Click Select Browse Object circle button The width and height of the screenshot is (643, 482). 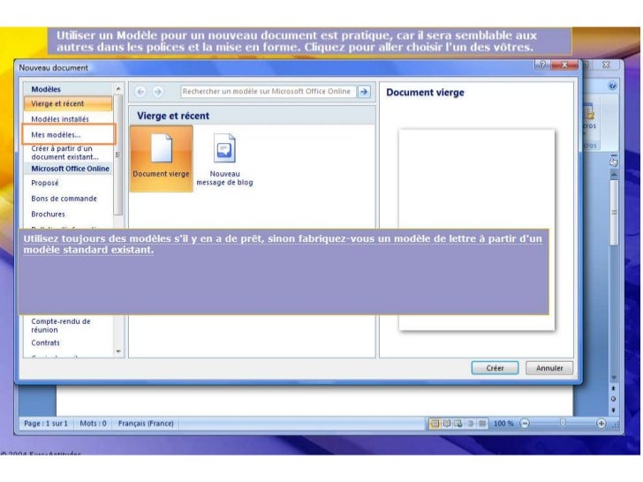[x=614, y=398]
